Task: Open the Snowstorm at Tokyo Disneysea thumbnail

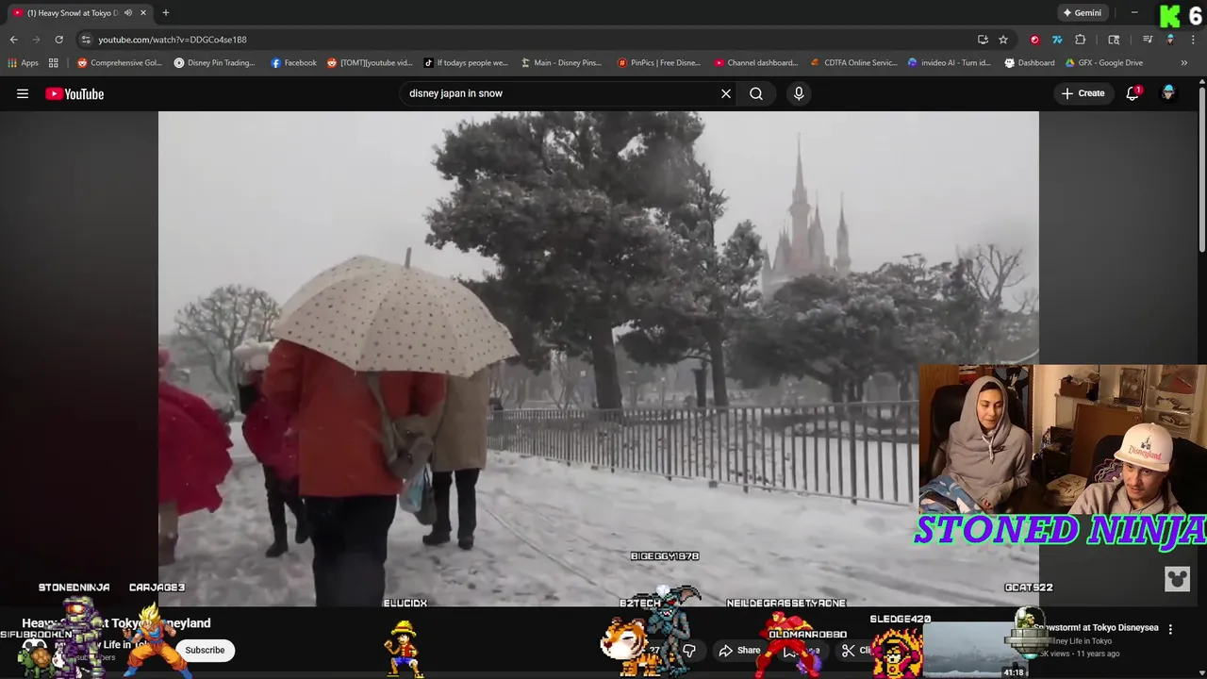Action: [x=975, y=650]
